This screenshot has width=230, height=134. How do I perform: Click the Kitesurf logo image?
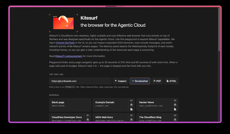(x=63, y=23)
